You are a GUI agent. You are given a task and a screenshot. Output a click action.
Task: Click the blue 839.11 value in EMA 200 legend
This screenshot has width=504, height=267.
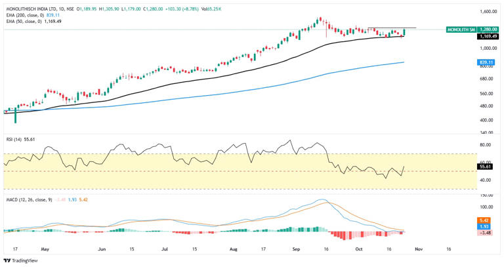pos(53,16)
